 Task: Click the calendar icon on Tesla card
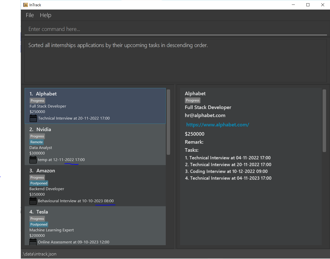(x=33, y=242)
